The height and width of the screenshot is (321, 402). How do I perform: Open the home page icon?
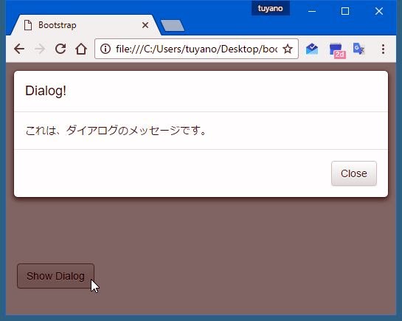click(x=81, y=49)
